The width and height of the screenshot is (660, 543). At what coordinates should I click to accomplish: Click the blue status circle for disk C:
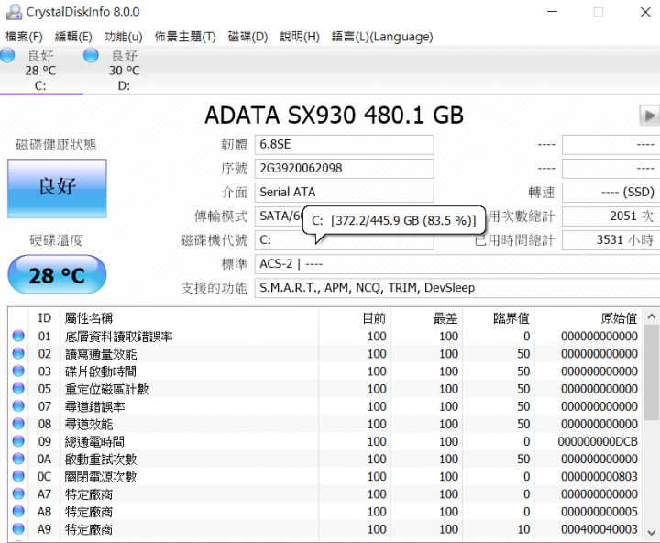(7, 55)
